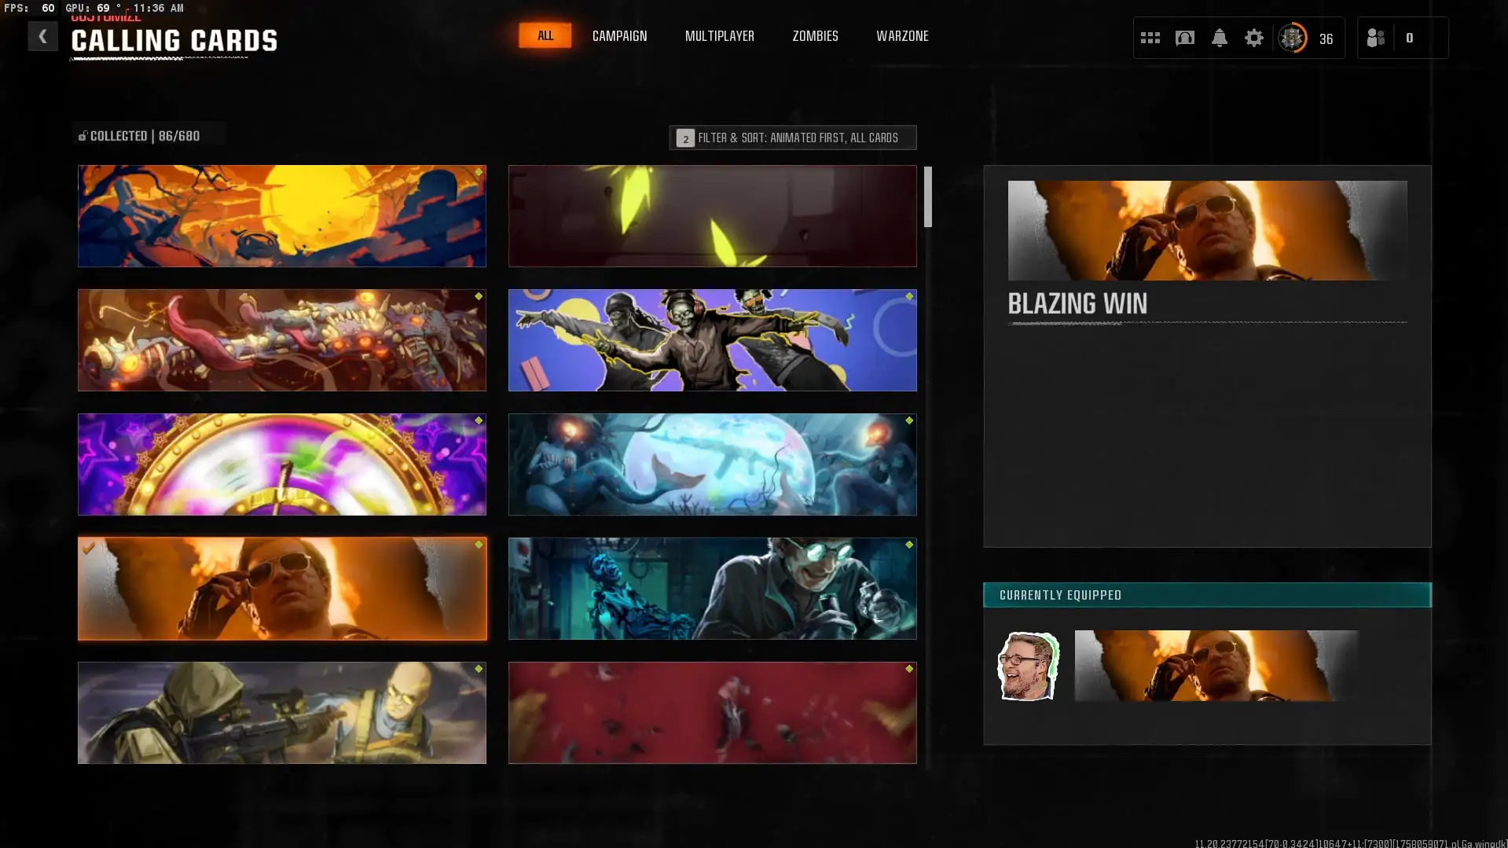Click the calling card list scrollbar
This screenshot has height=848, width=1508.
point(928,196)
